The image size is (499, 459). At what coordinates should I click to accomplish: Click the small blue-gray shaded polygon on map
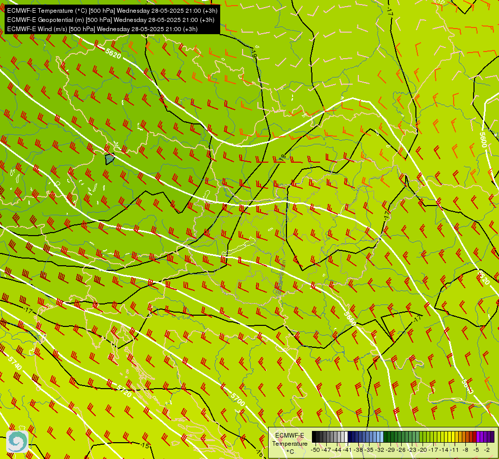click(110, 159)
